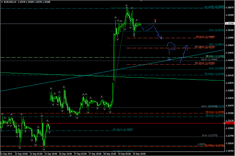Screen dimensions: 235x156
Task: Click the 38.2 : (1.34814) retracement label
Action: click(217, 44)
